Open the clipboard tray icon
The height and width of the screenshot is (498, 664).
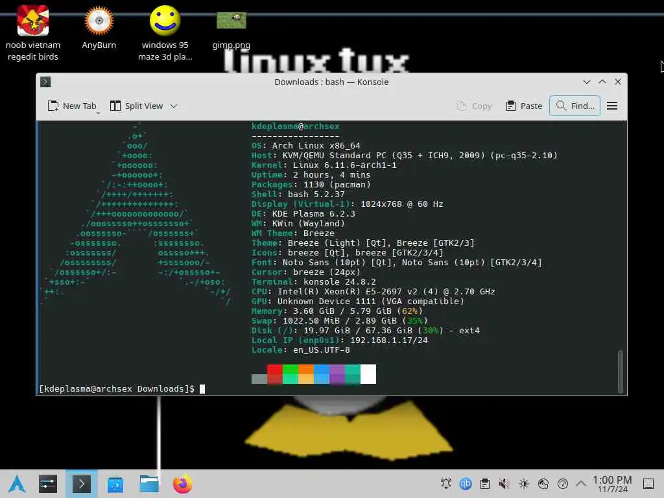coord(485,484)
